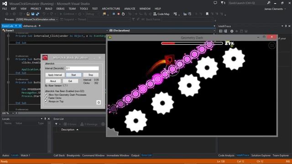Image resolution: width=292 pixels, height=164 pixels.
Task: Open the Code Map tool
Action: coord(161,14)
